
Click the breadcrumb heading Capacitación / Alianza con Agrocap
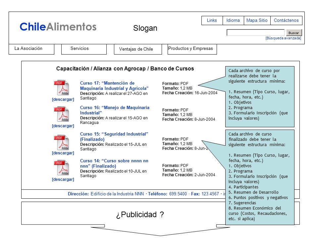(x=125, y=69)
